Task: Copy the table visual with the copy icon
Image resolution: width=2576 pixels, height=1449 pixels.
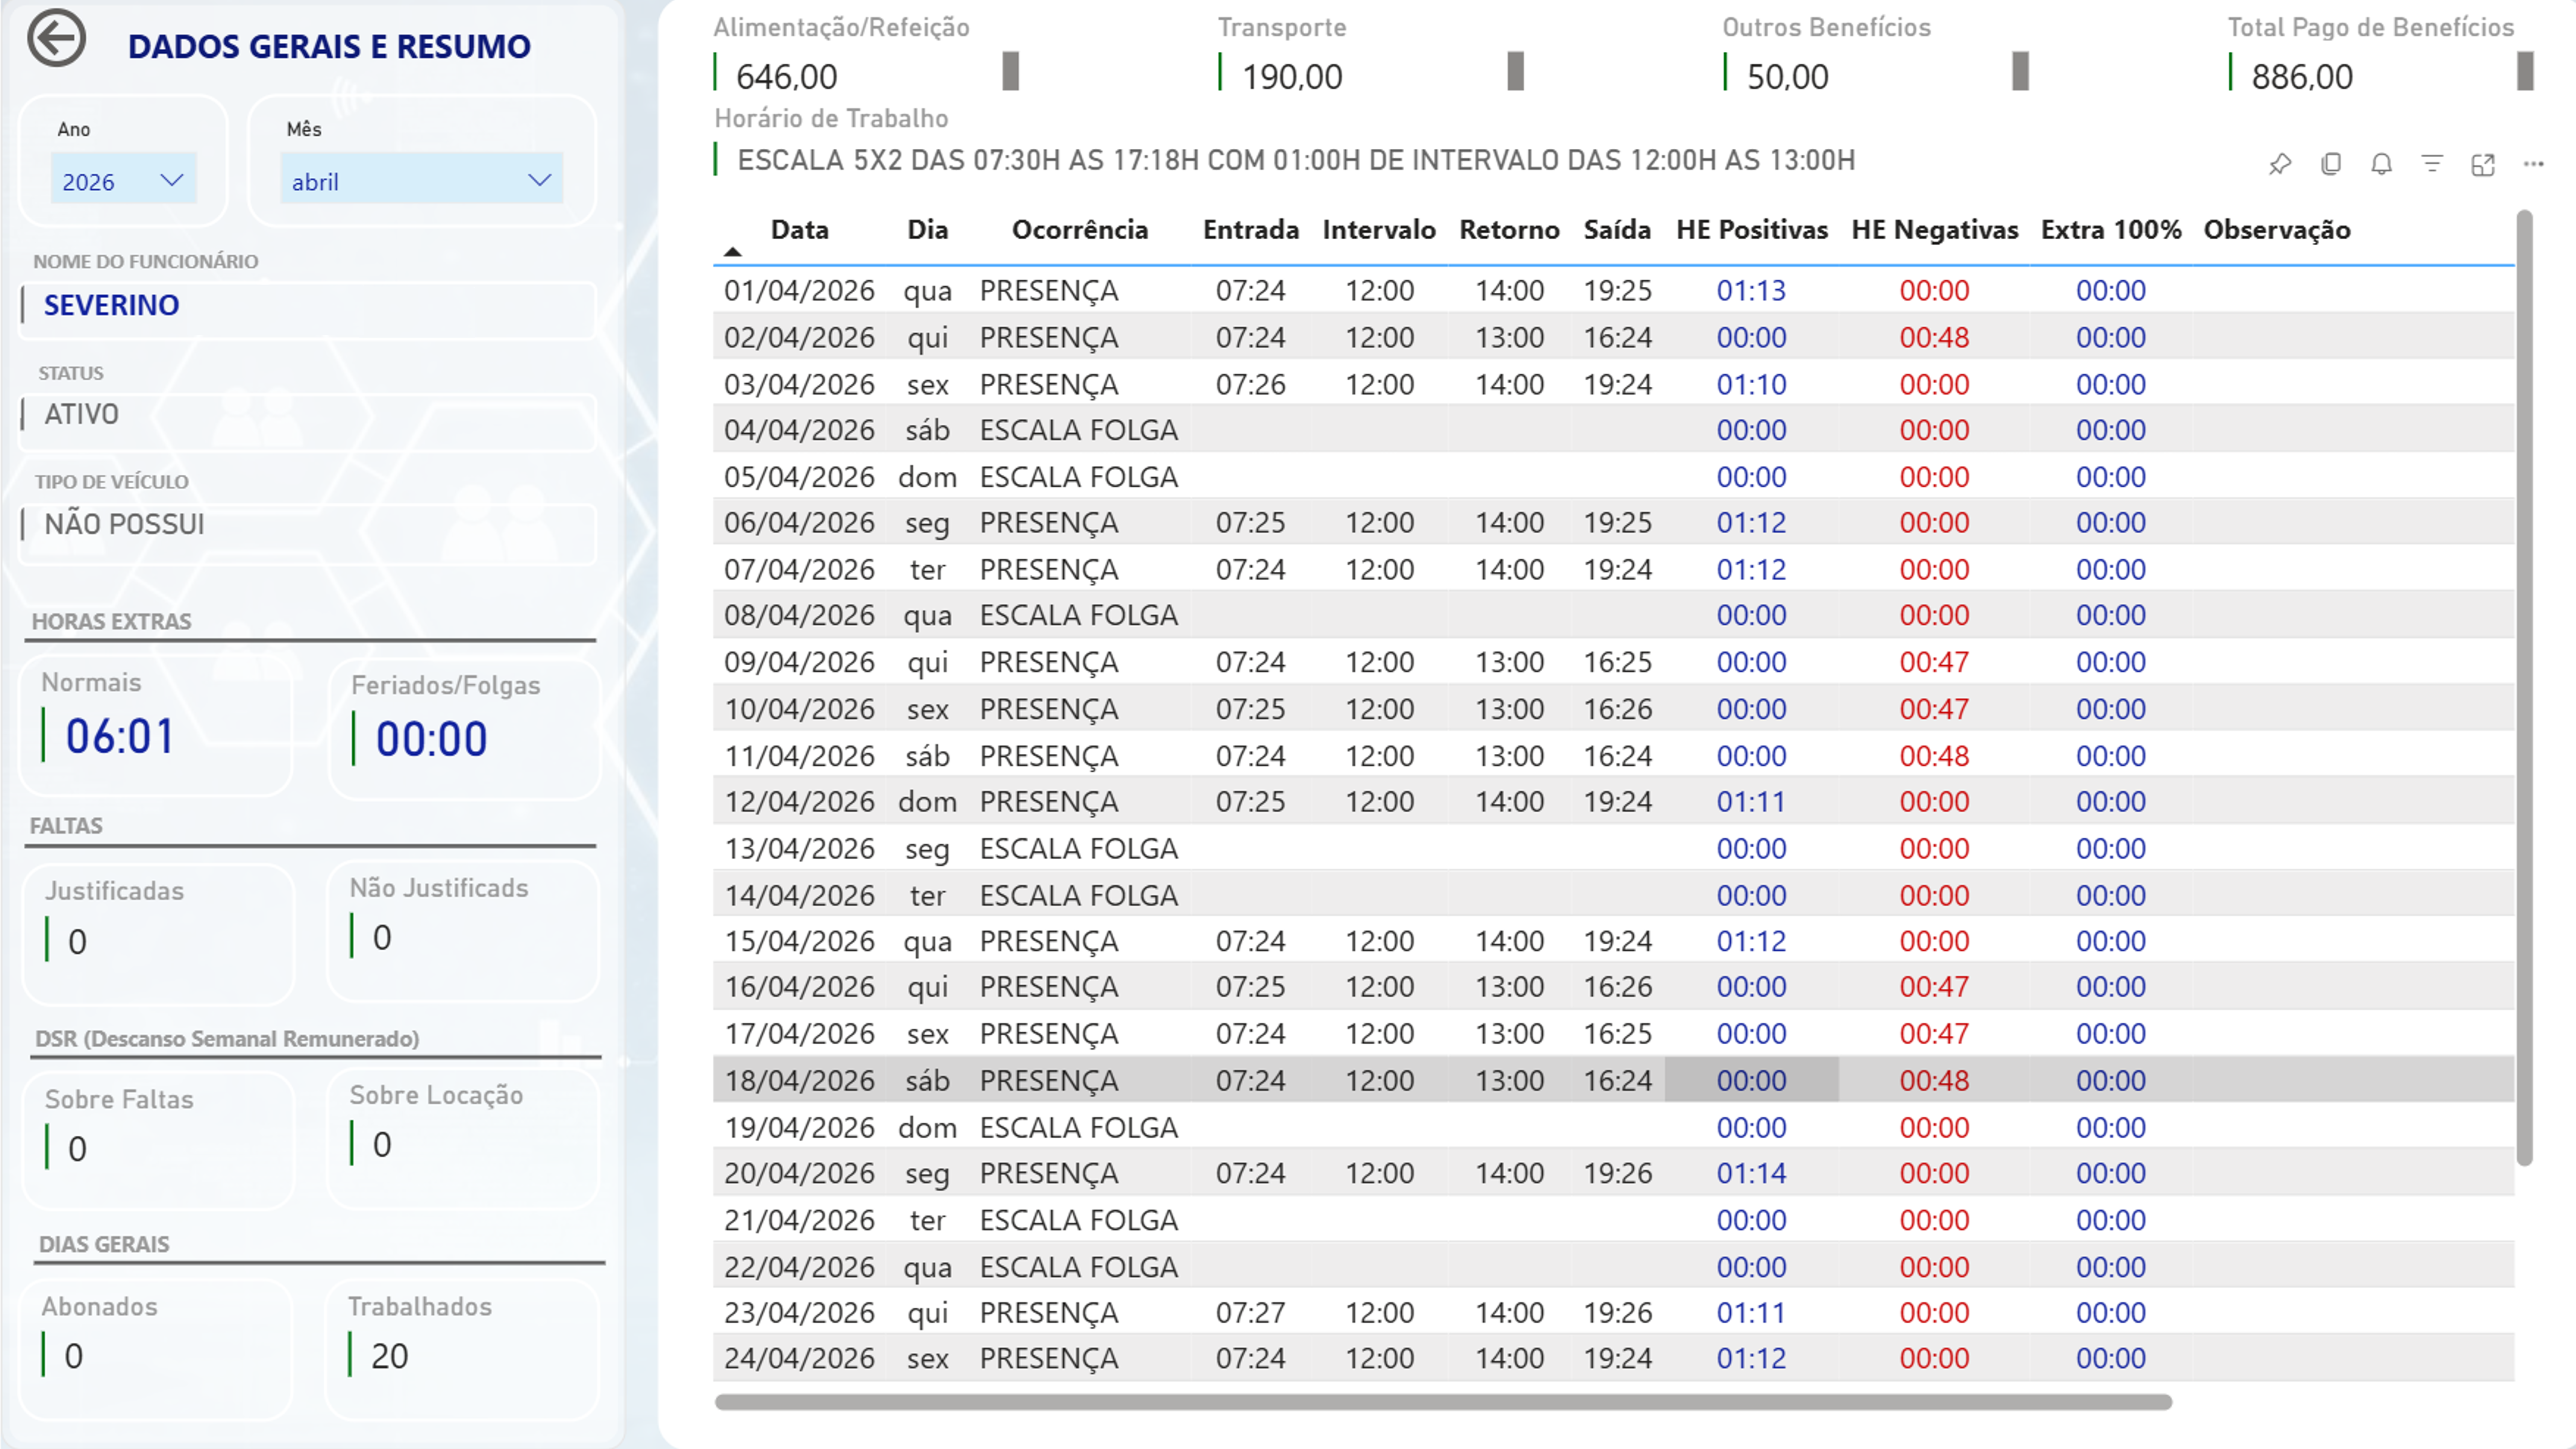Action: tap(2331, 164)
